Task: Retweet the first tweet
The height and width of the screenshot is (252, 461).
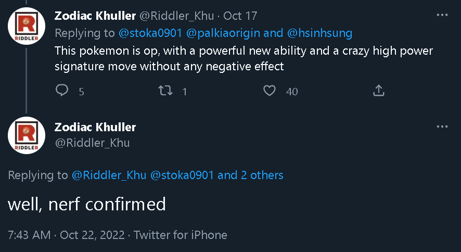Action: 164,91
